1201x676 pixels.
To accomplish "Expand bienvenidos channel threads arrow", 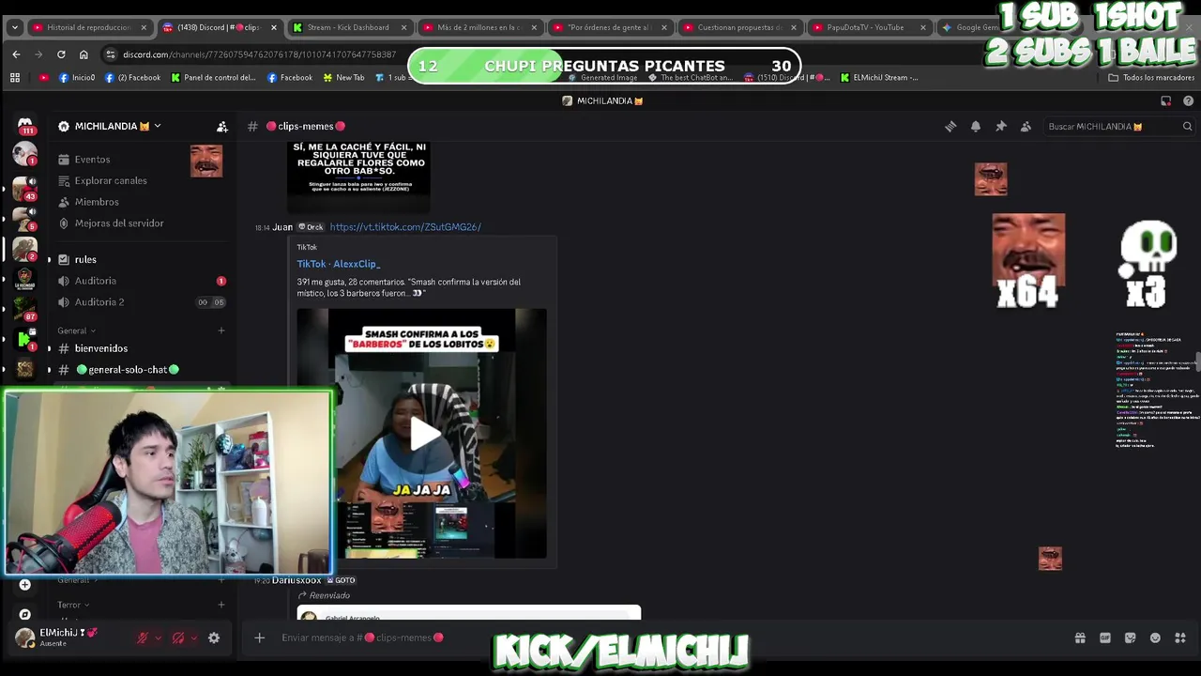I will tap(49, 348).
